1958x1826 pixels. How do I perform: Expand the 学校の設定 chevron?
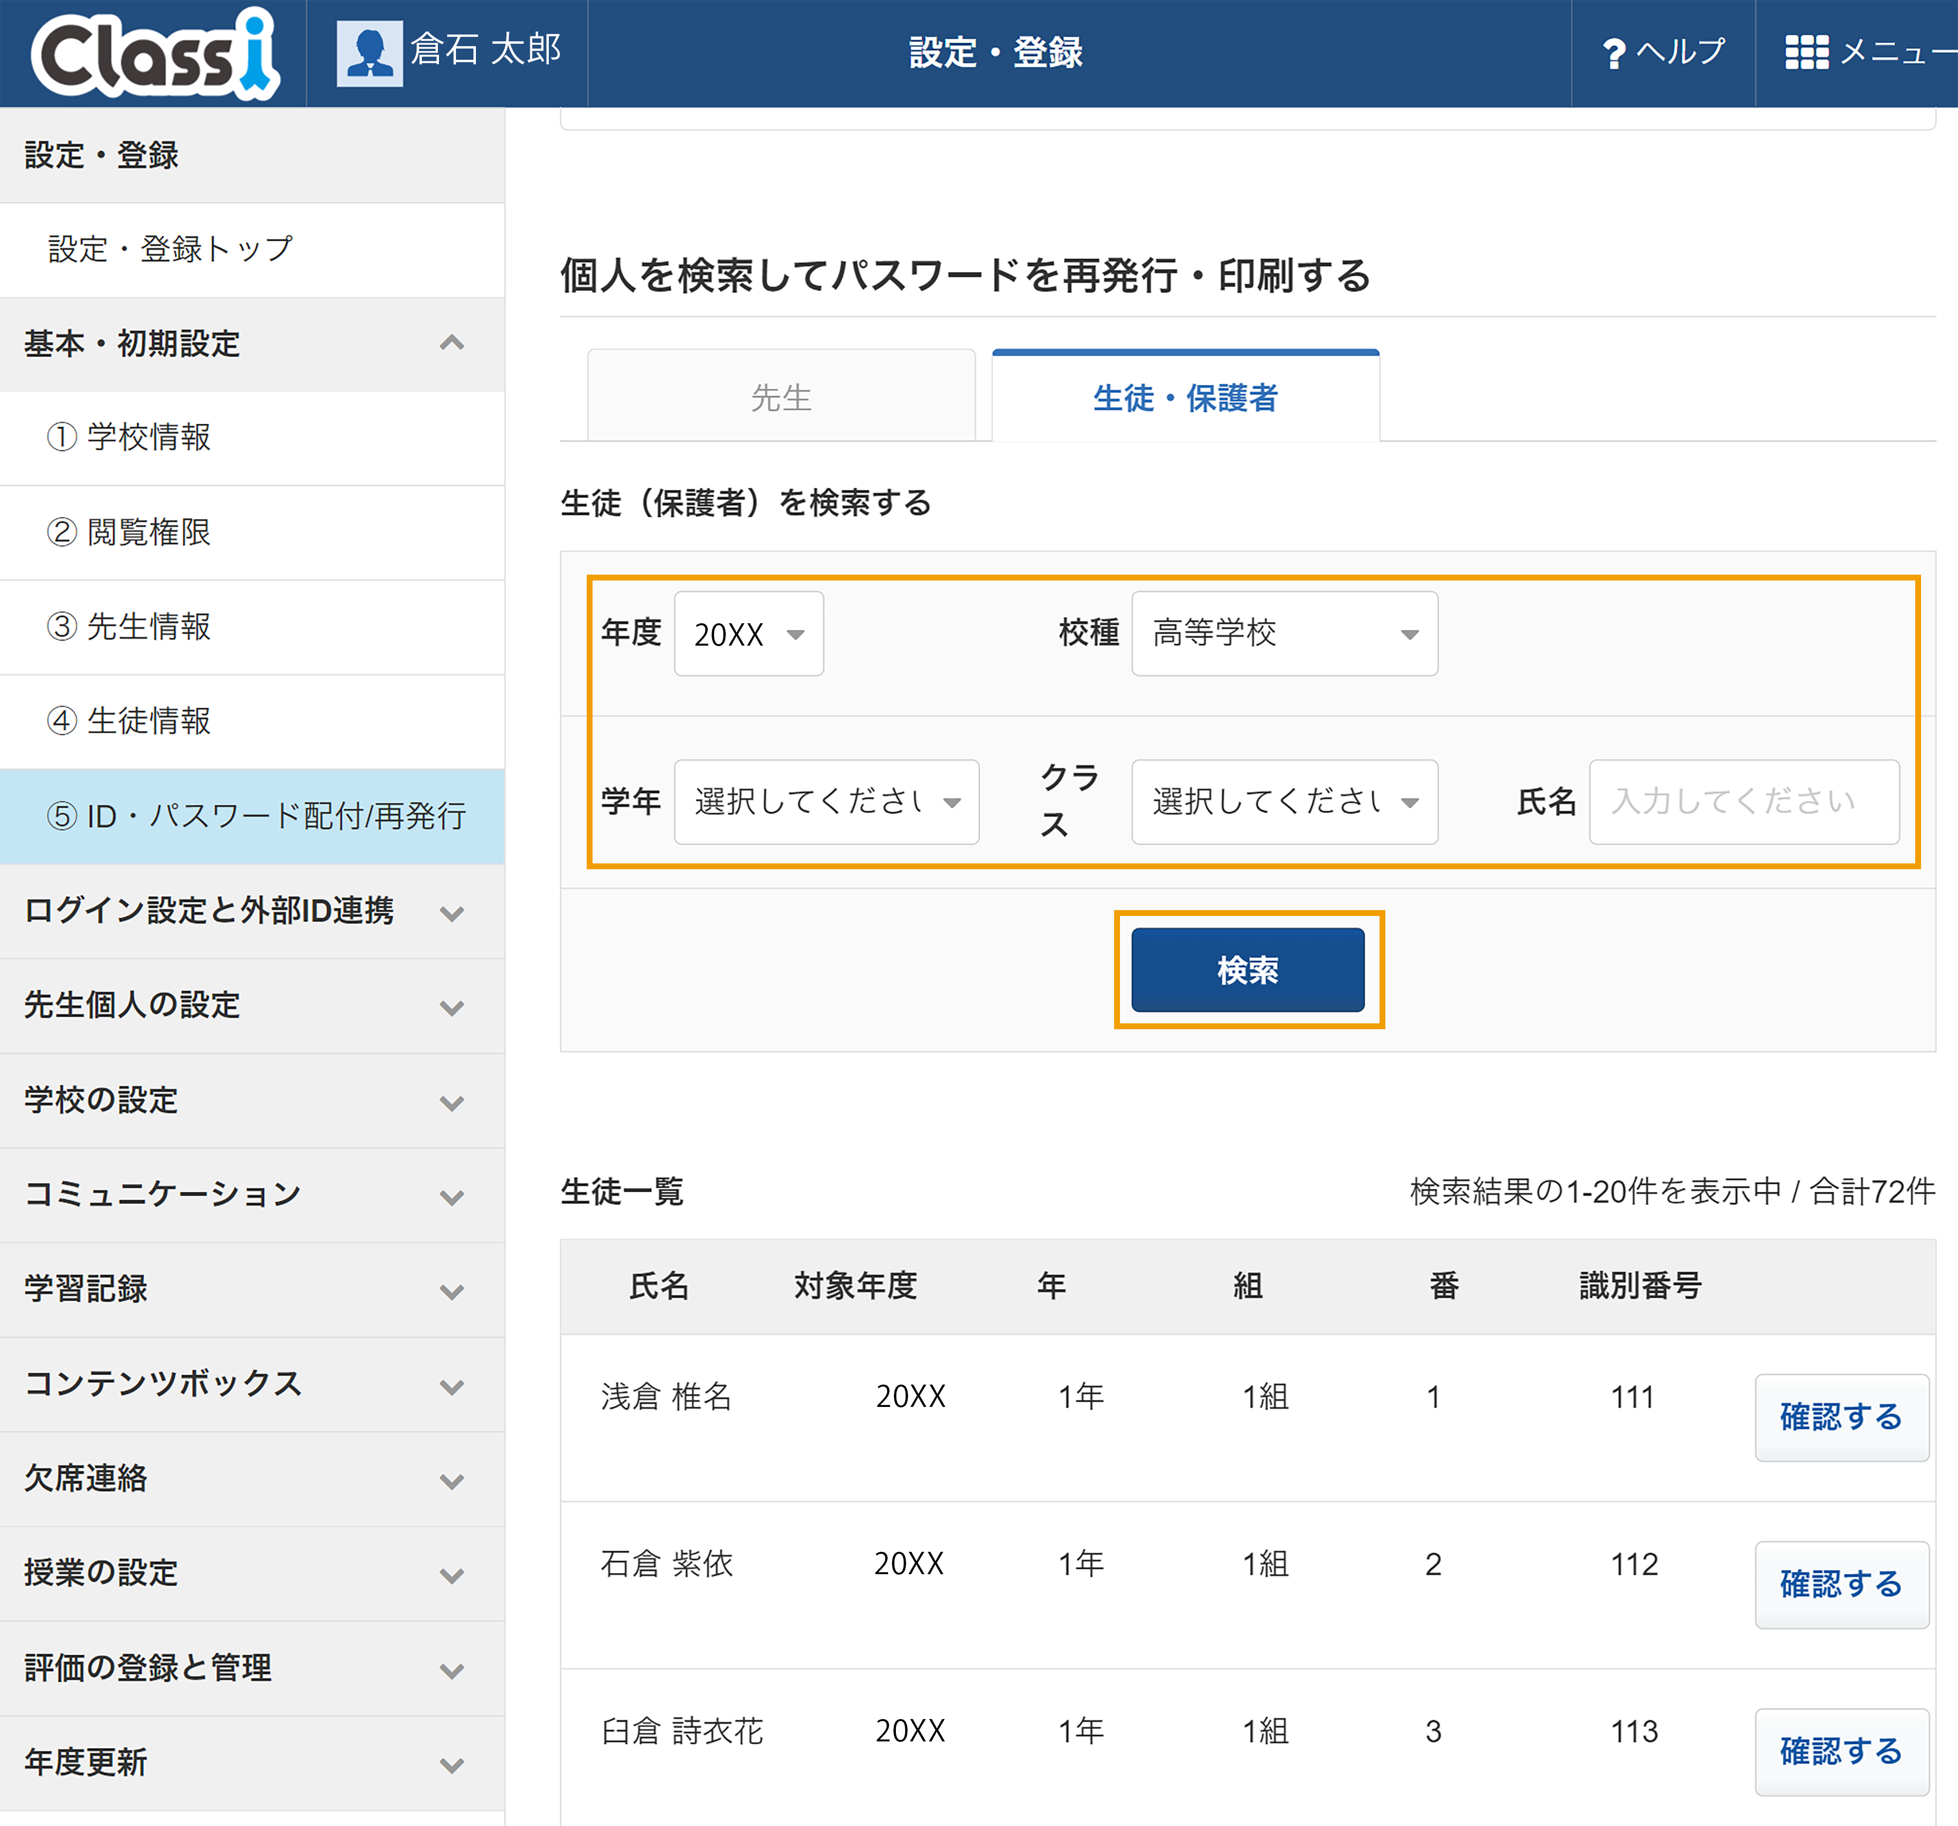[452, 1102]
